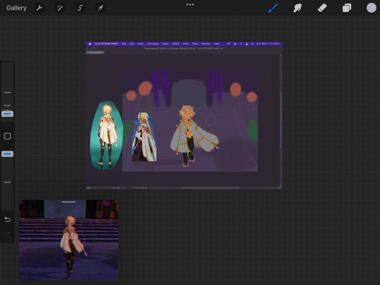Viewport: 380px width, 285px height.
Task: Return to the Gallery
Action: click(16, 8)
